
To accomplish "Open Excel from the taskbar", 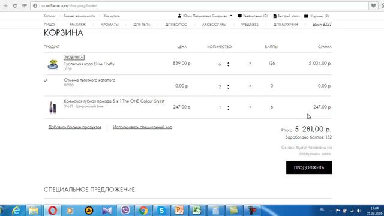I will pyautogui.click(x=197, y=211).
